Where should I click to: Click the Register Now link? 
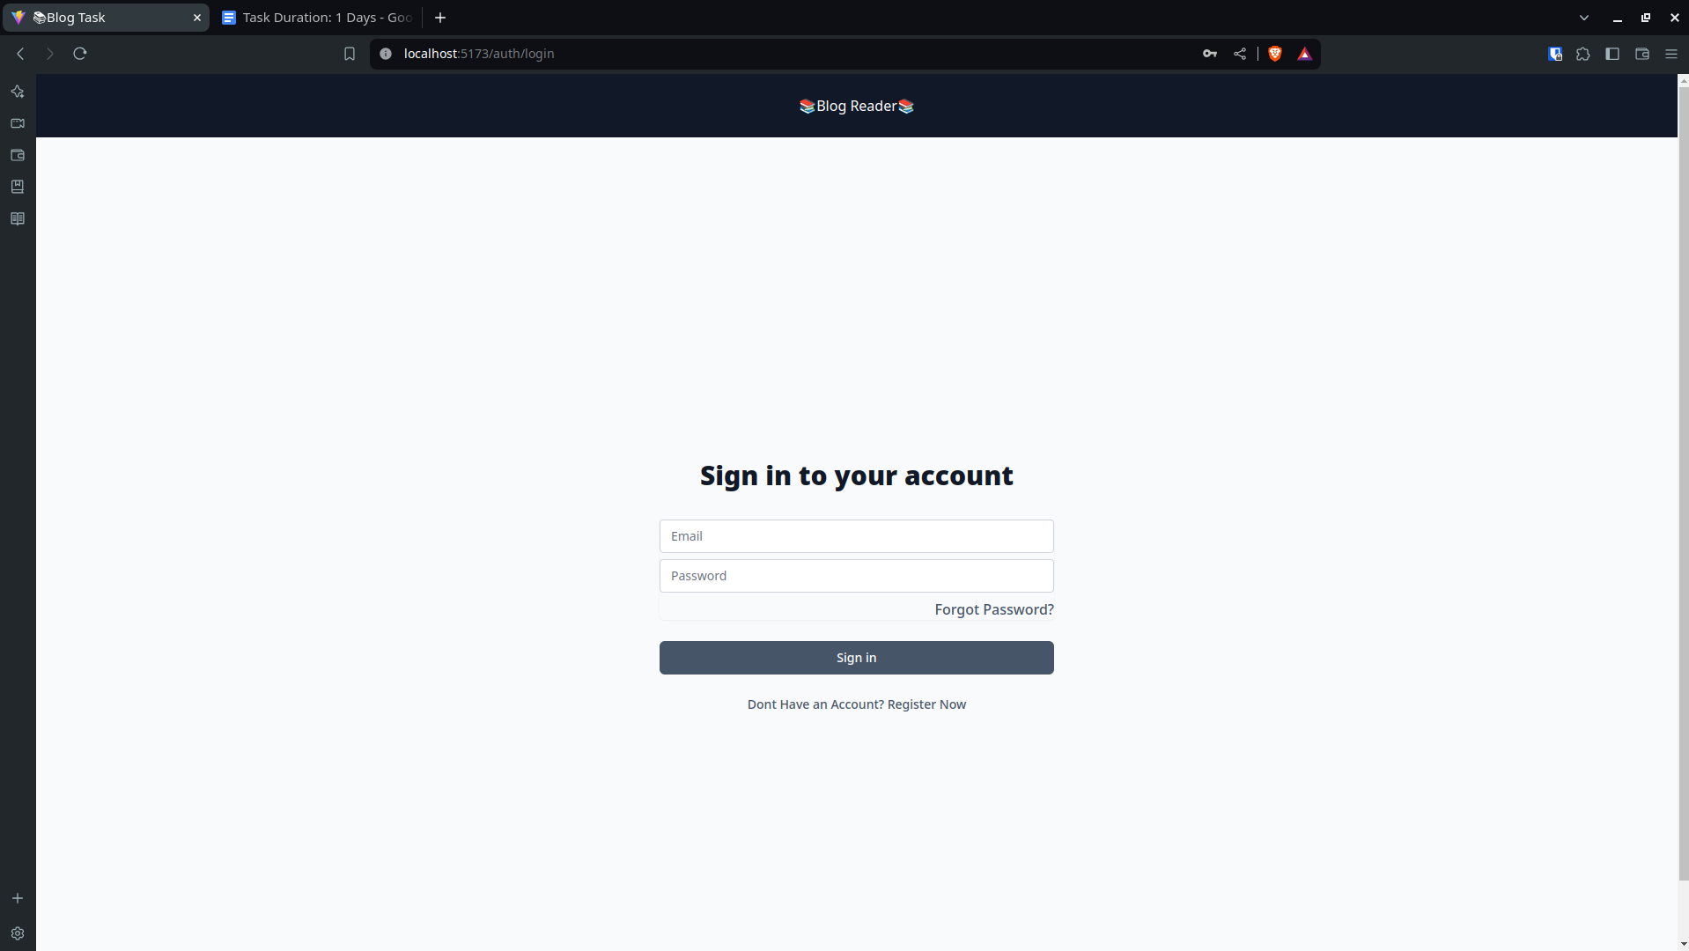926,704
